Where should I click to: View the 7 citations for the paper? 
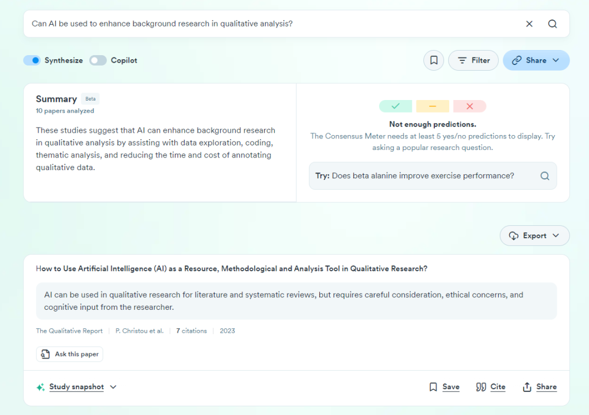pos(192,331)
